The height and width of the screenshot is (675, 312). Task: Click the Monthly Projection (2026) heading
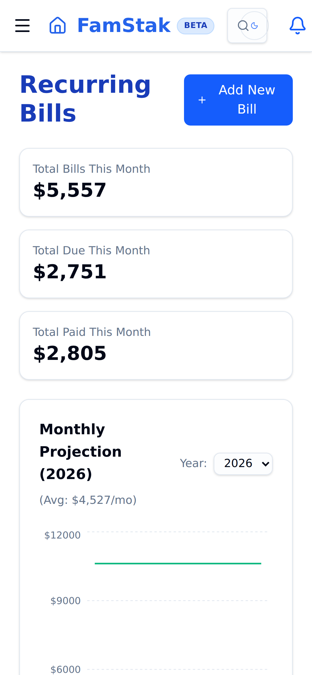coord(81,451)
